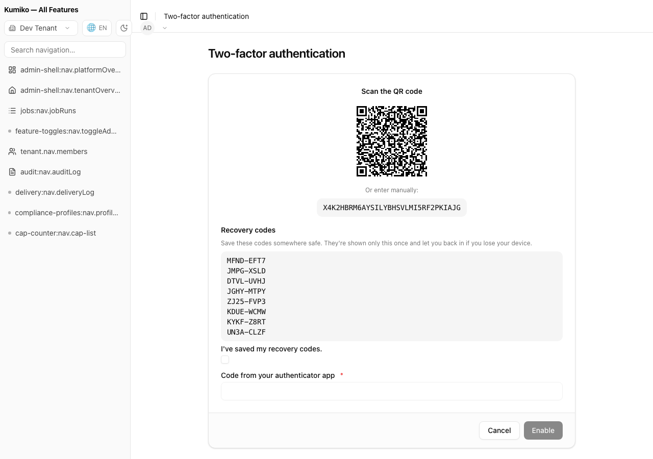Viewport: 653px width, 459px height.
Task: Open admin-shell:nav.tenantOverview nav item
Action: click(x=65, y=90)
